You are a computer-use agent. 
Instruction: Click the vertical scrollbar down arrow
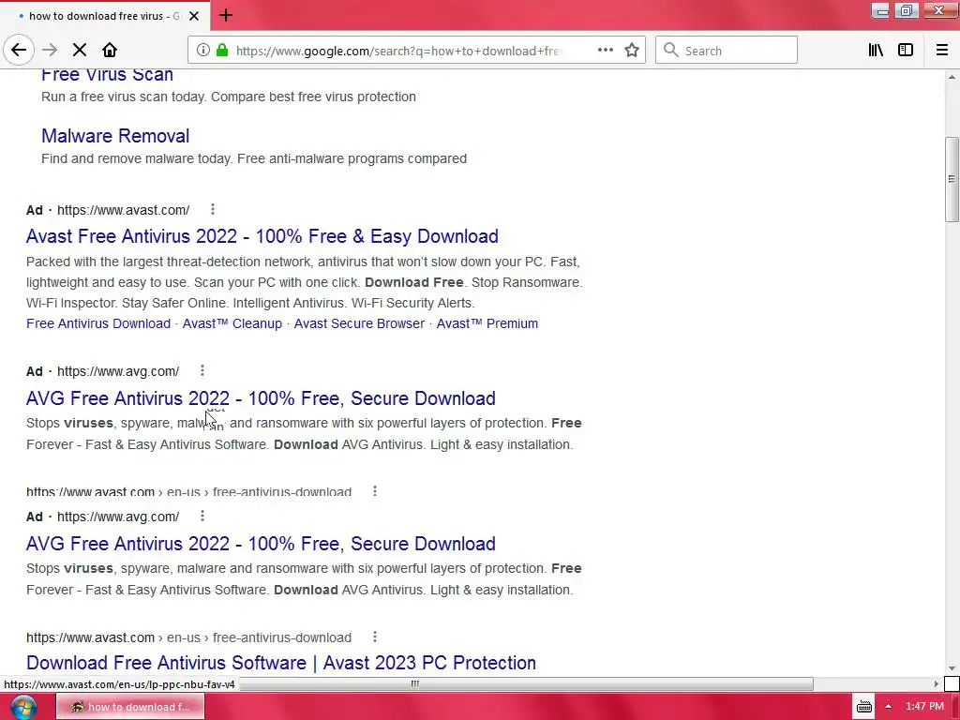point(952,668)
